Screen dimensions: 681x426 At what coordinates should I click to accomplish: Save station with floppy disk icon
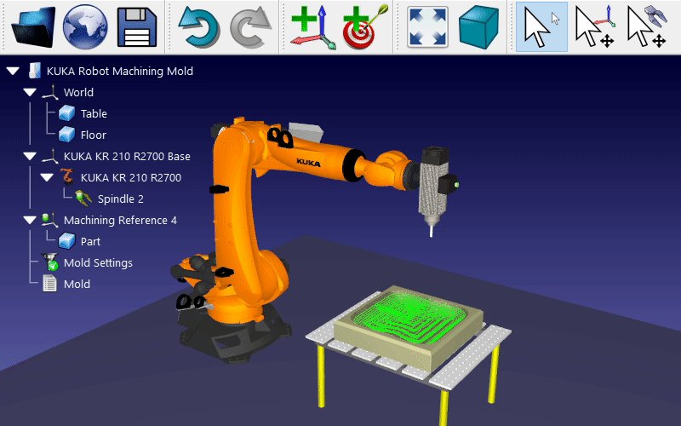pos(137,27)
